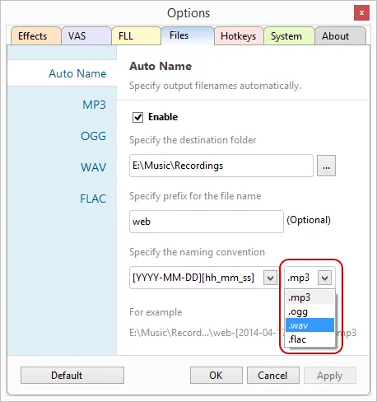Browse for destination folder with ellipsis button
Image resolution: width=377 pixels, height=402 pixels.
pos(326,166)
